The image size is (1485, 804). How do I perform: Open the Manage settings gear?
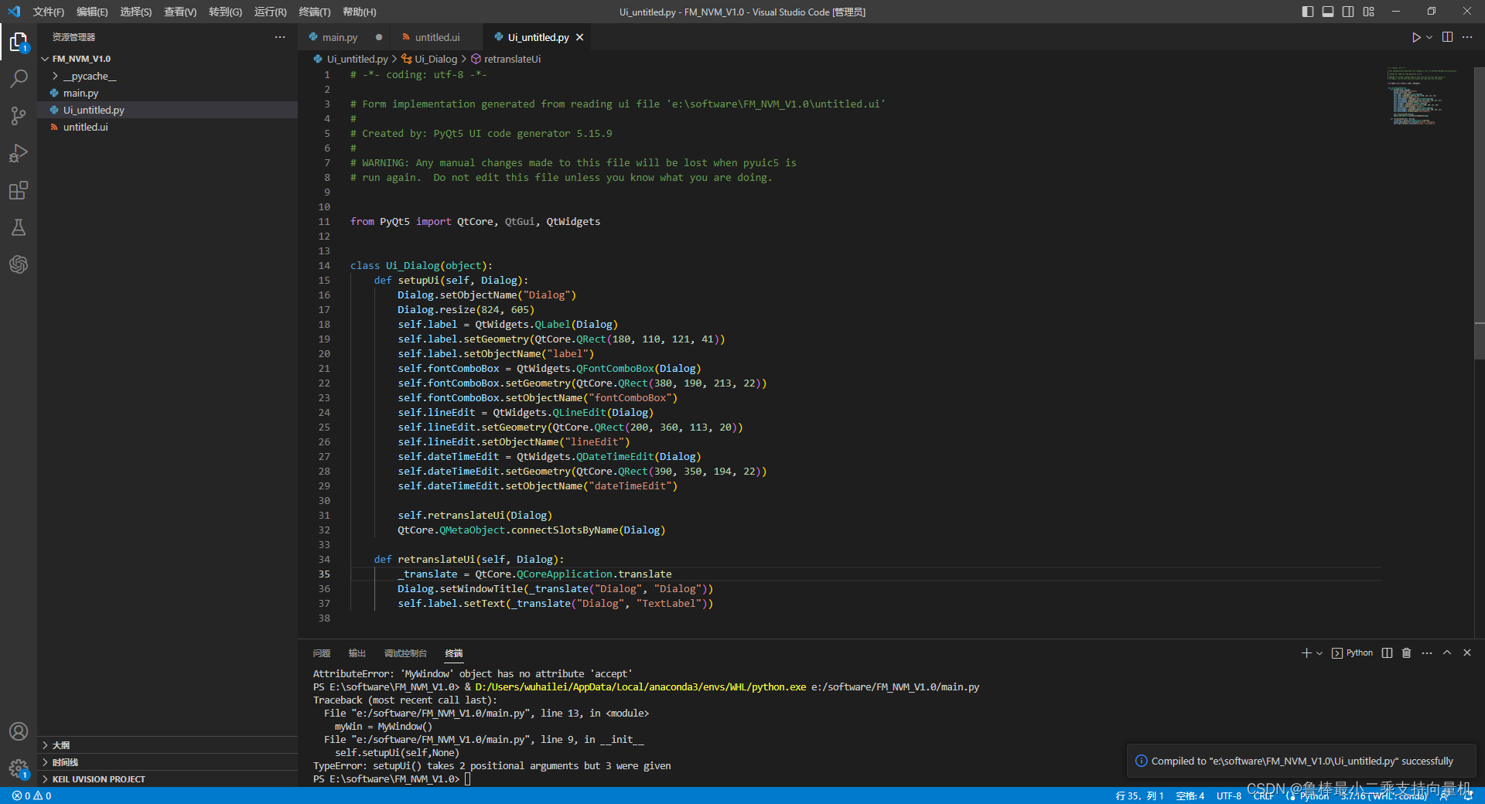coord(19,768)
